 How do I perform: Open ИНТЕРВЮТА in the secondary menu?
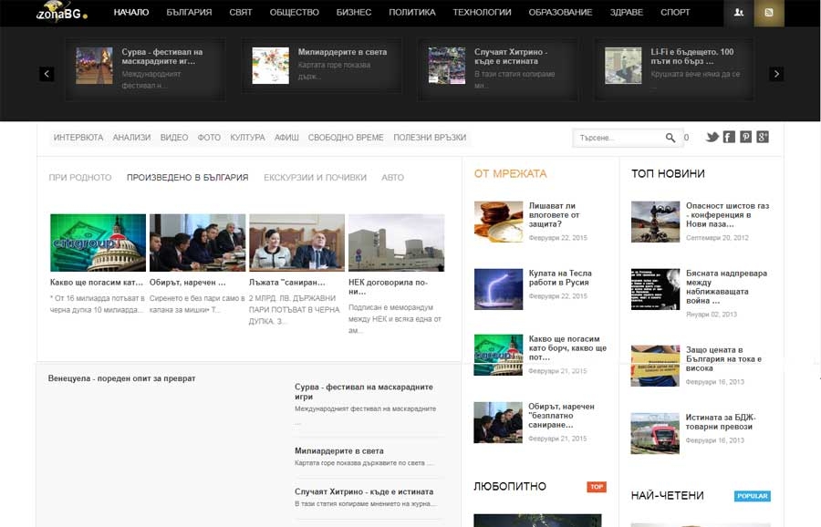pos(78,138)
